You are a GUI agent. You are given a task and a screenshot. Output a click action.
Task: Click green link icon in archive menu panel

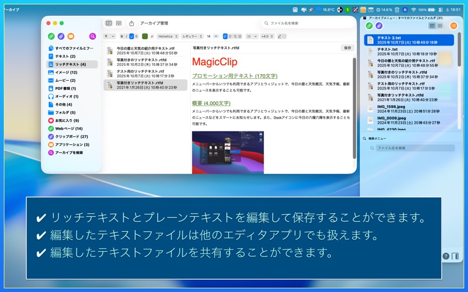(x=369, y=26)
